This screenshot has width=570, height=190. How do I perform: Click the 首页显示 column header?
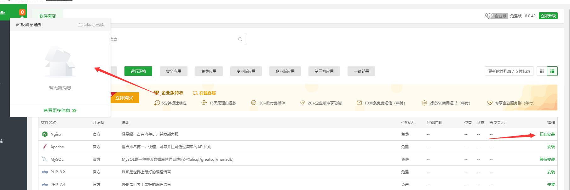[x=497, y=123]
